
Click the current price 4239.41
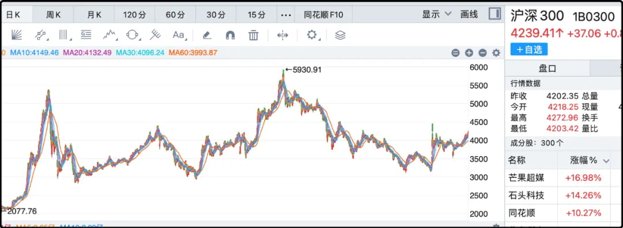tap(537, 33)
